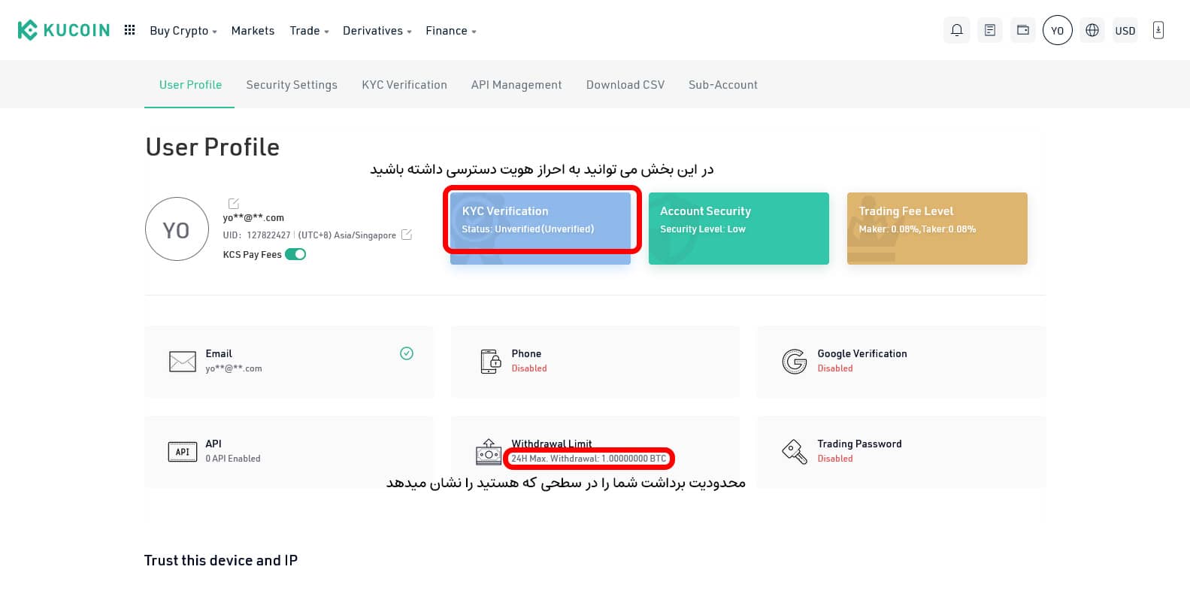Open the Trading Fee Level card

[937, 229]
